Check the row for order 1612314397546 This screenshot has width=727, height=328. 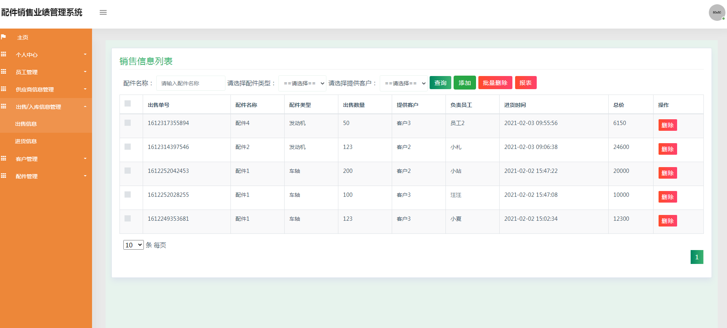point(128,147)
